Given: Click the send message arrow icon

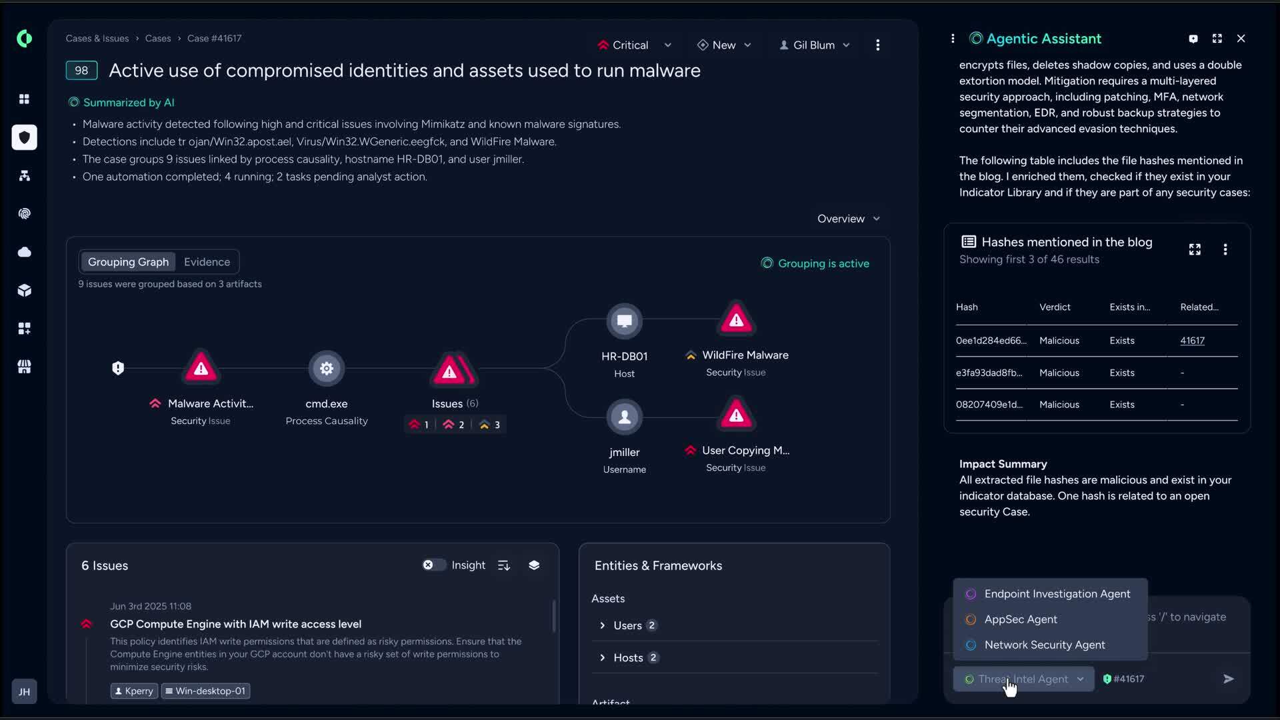Looking at the screenshot, I should click(x=1228, y=679).
